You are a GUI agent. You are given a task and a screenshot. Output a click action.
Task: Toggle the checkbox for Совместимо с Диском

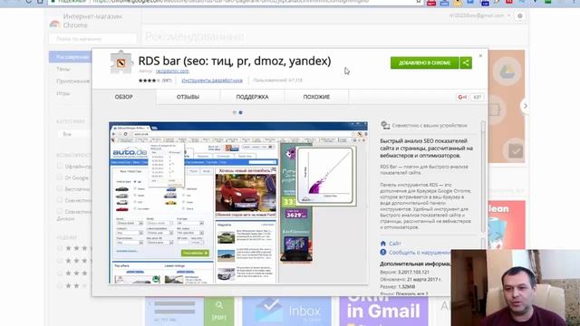pos(60,211)
